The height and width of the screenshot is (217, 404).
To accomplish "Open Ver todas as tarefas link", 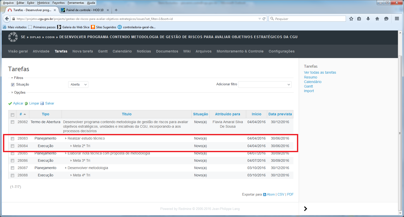I will pos(320,72).
